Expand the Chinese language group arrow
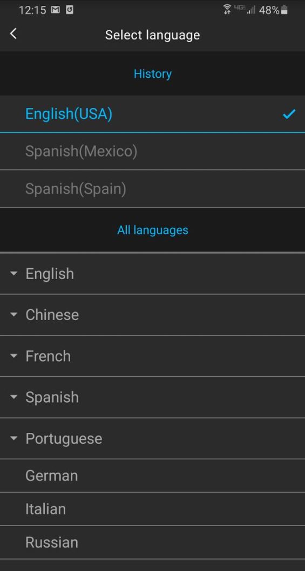 (x=13, y=315)
